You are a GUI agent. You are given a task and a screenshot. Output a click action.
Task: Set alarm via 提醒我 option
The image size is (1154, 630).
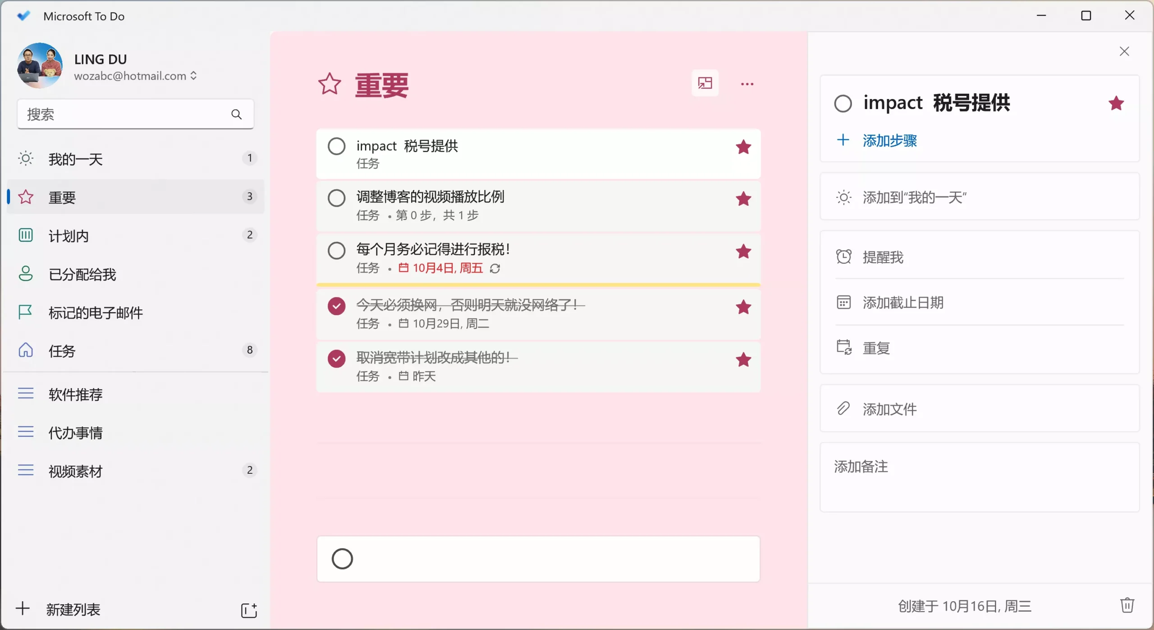(882, 257)
